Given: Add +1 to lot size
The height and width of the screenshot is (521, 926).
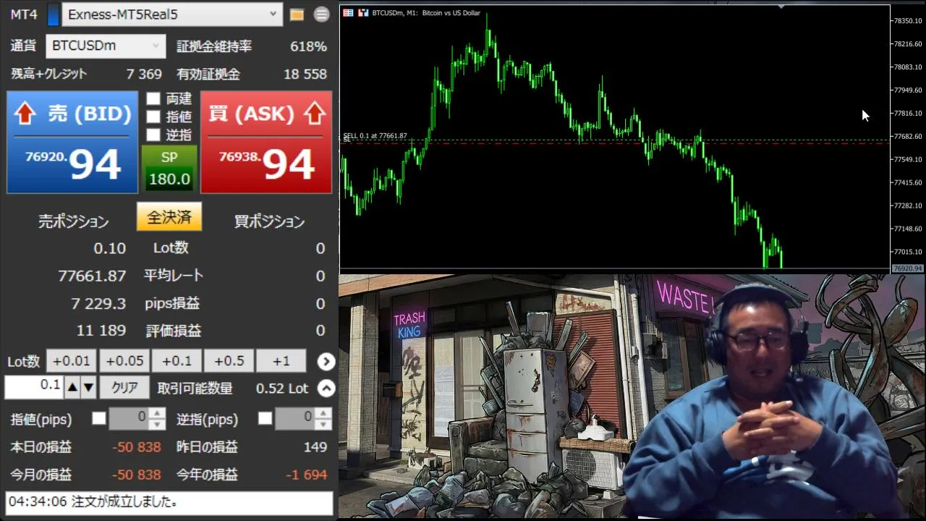Looking at the screenshot, I should tap(281, 361).
